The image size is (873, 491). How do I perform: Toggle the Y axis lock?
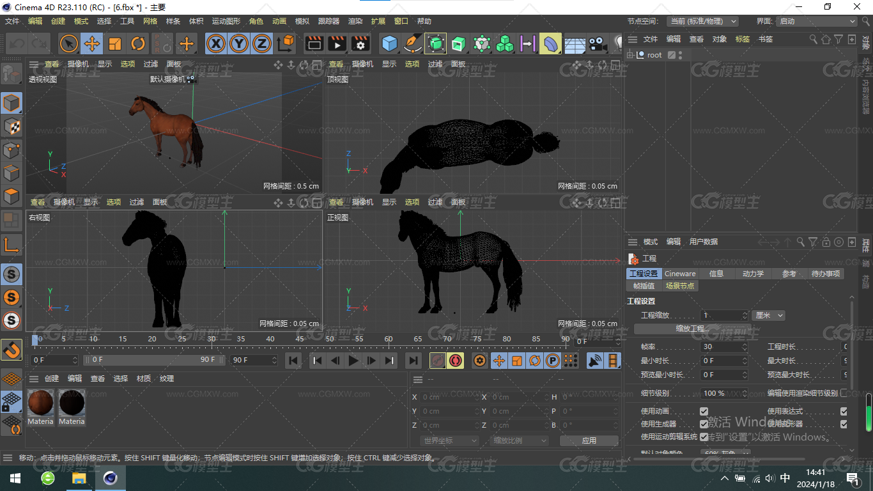tap(239, 43)
